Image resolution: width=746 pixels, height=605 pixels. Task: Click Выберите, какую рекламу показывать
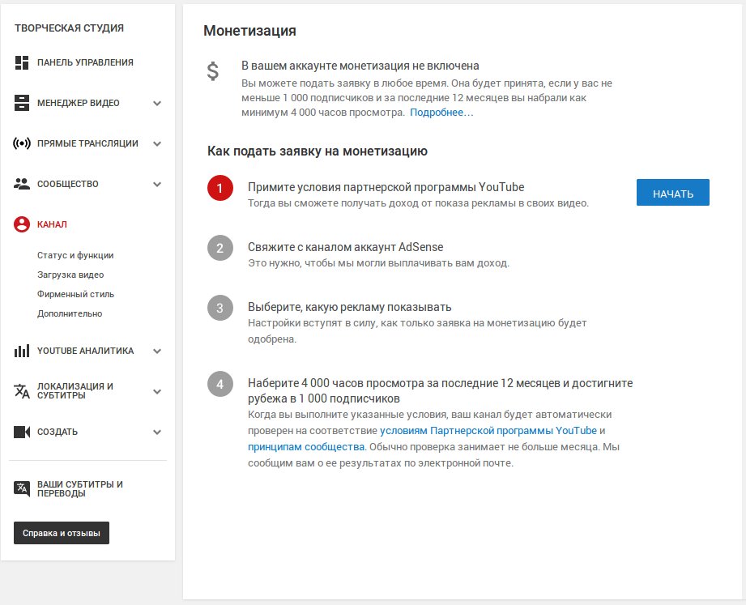coord(350,307)
